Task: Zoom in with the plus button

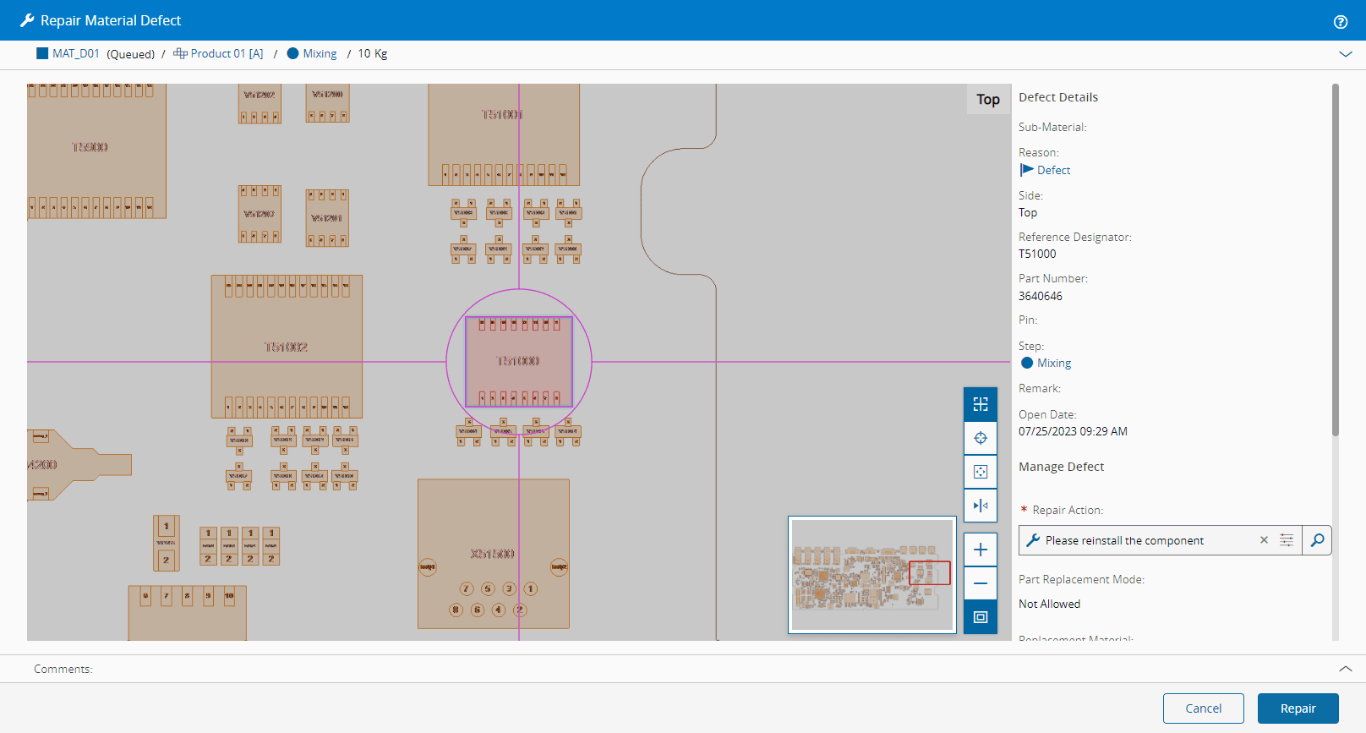Action: 981,550
